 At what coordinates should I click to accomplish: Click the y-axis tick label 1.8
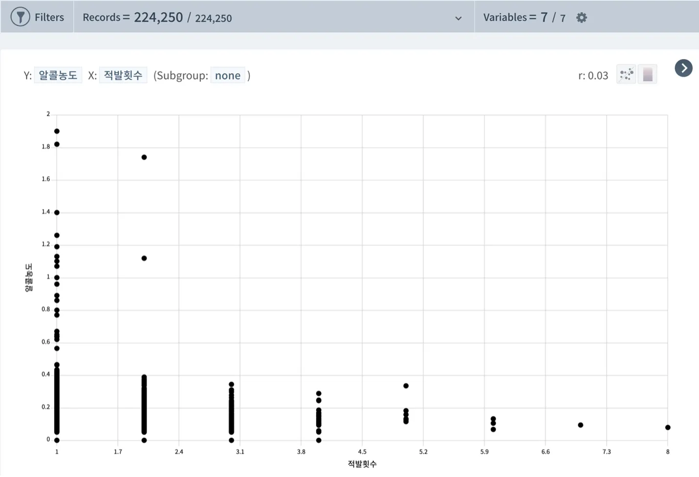[46, 146]
